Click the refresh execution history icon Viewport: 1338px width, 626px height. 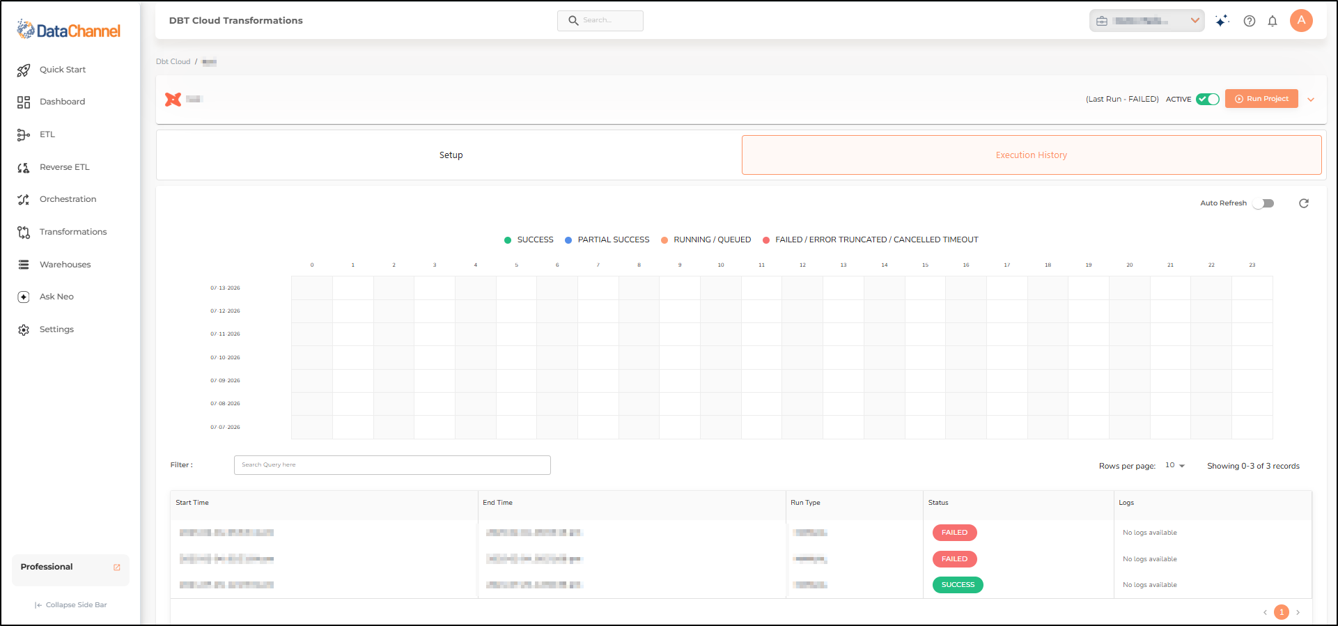[x=1304, y=203]
